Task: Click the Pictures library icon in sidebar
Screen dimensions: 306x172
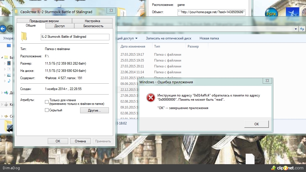Action: click(9, 75)
